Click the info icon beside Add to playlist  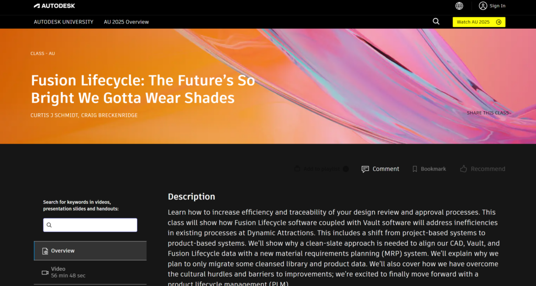(345, 169)
